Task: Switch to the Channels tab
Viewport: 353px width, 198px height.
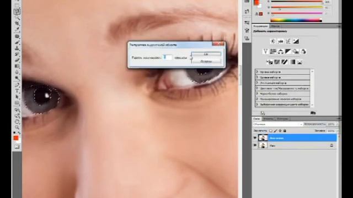Action: 268,119
